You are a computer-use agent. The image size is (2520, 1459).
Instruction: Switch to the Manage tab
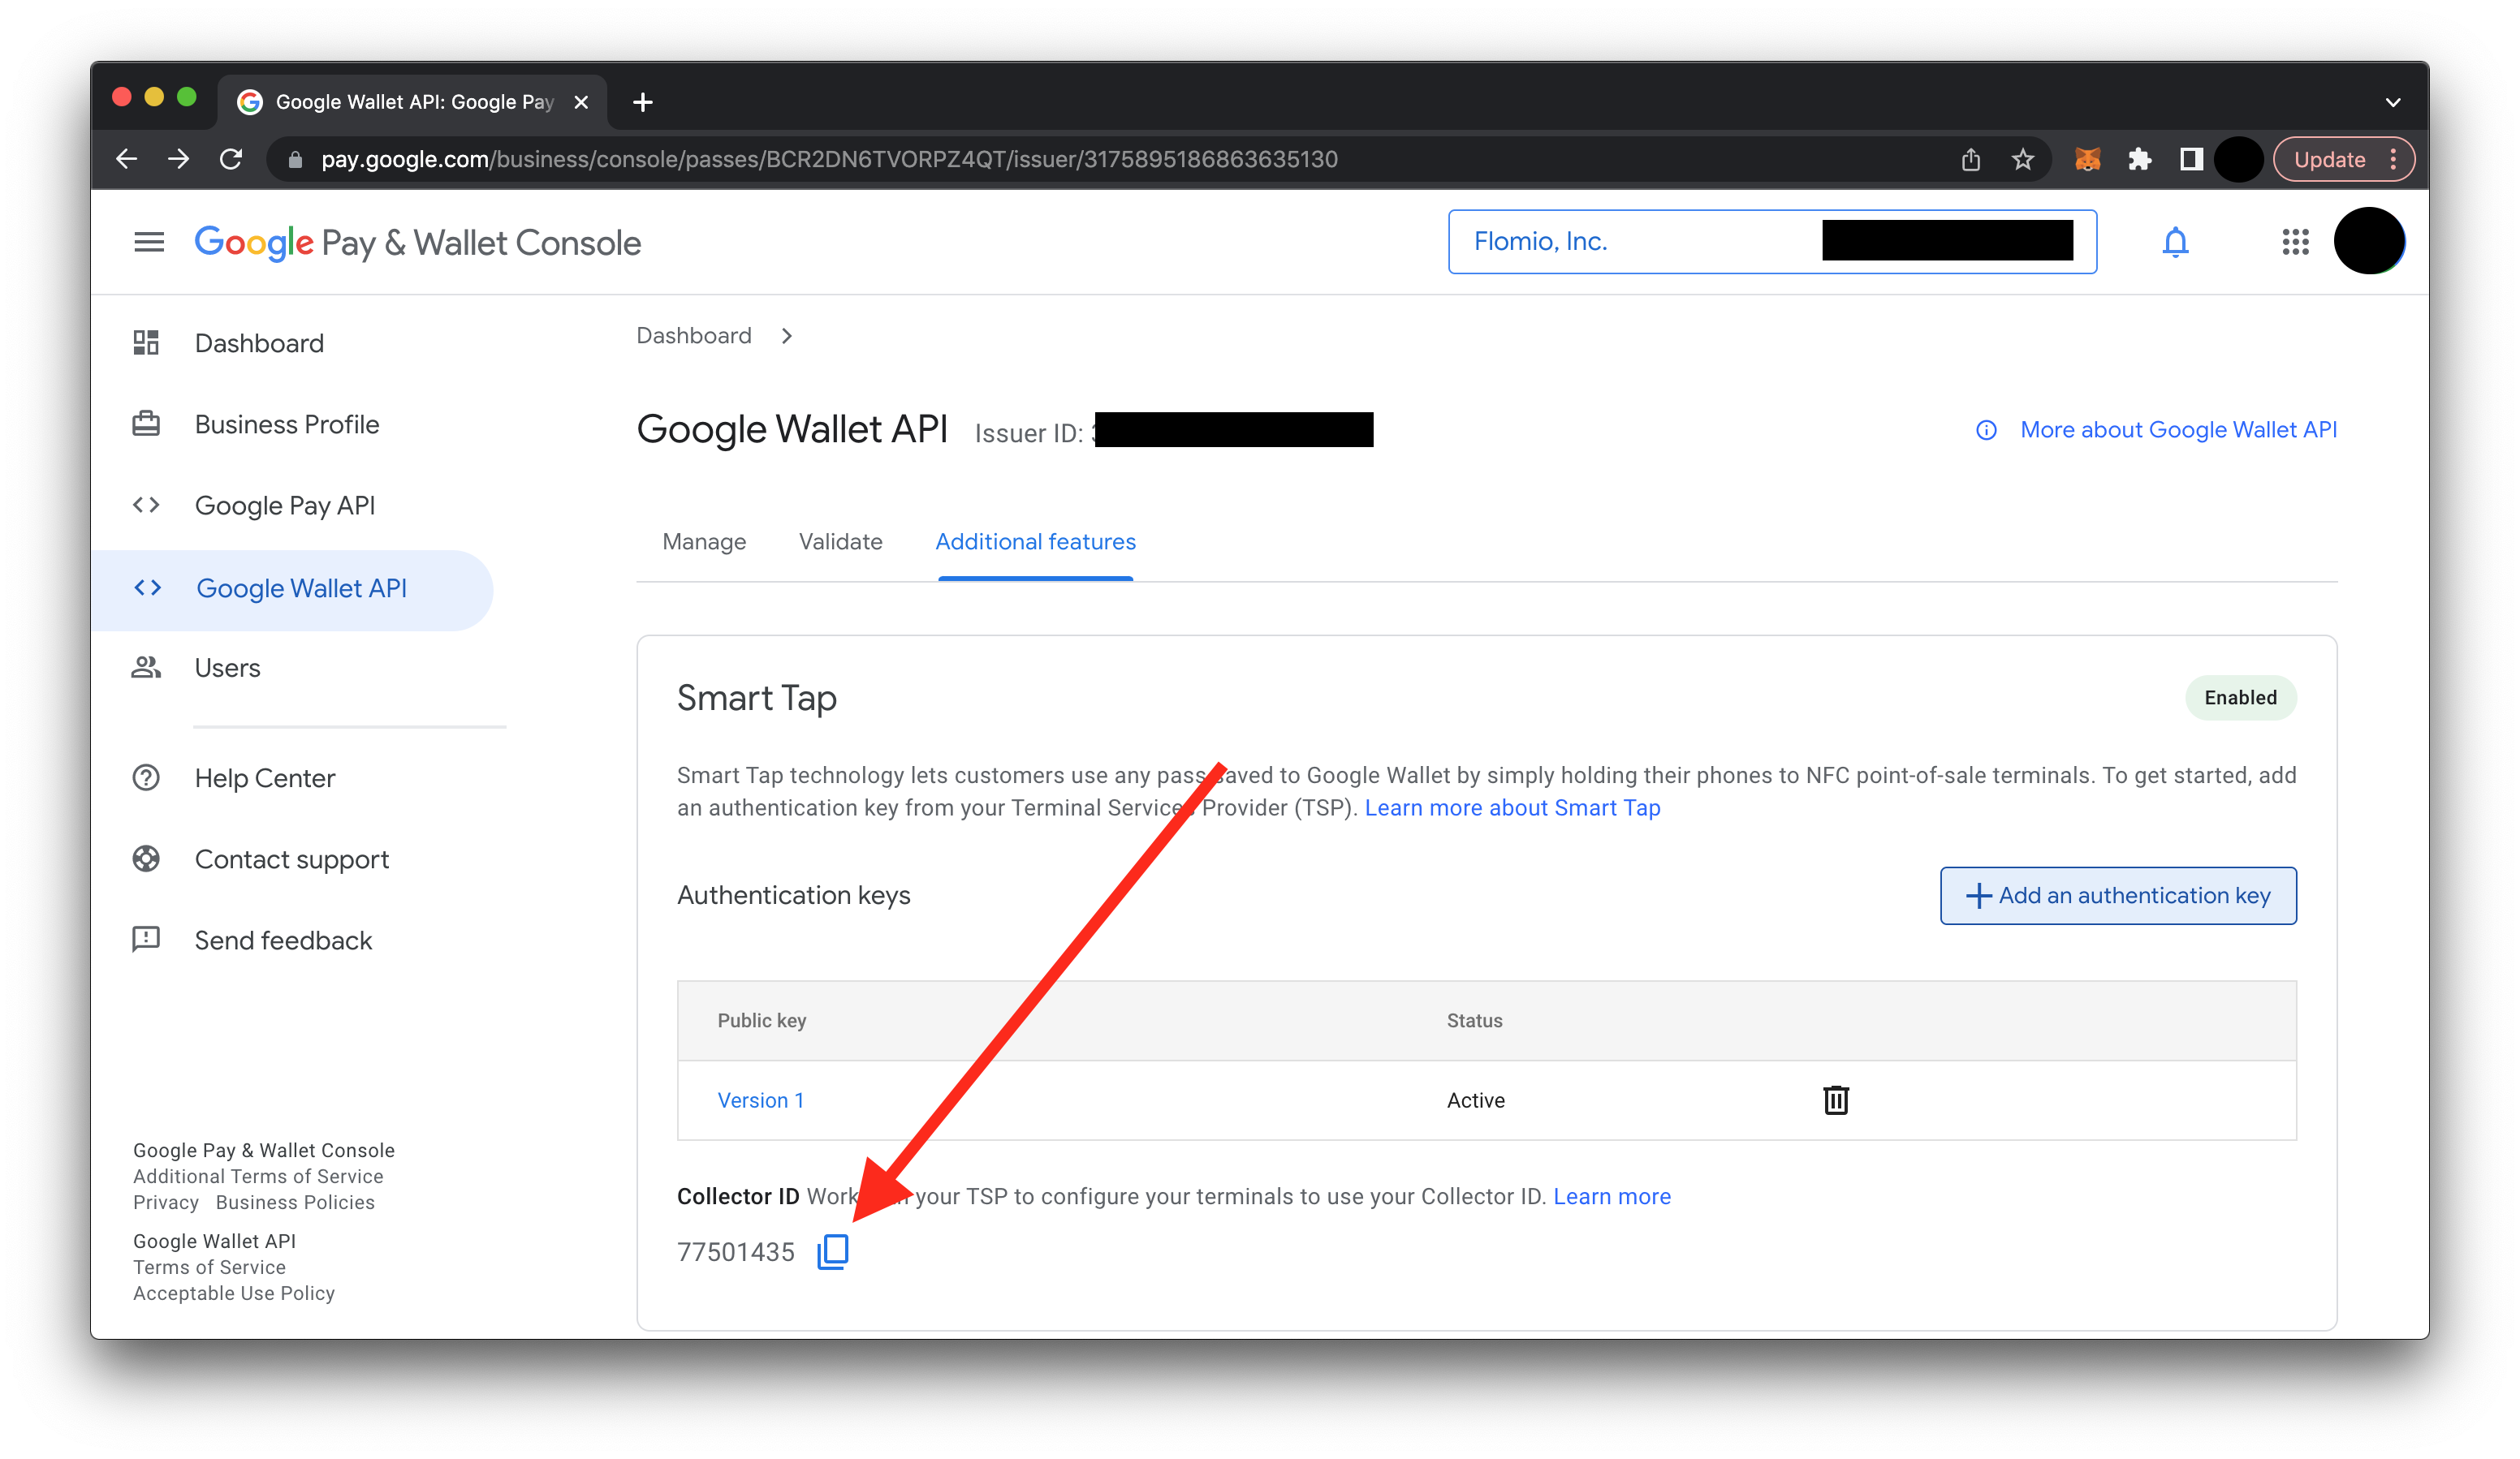pos(704,541)
